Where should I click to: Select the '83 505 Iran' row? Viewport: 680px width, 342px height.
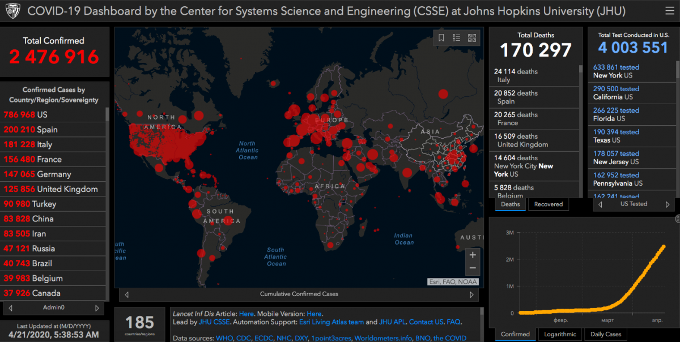pyautogui.click(x=54, y=234)
